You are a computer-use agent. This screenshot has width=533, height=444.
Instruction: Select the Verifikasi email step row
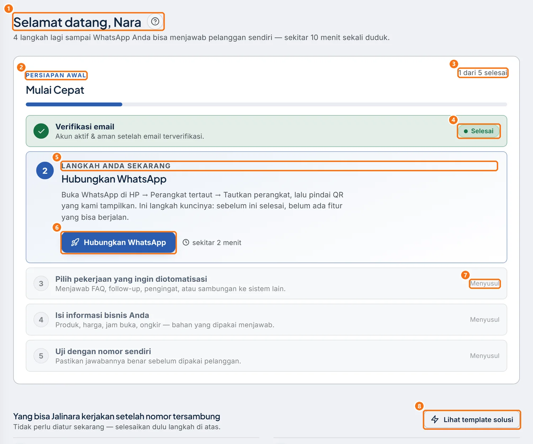click(x=266, y=131)
